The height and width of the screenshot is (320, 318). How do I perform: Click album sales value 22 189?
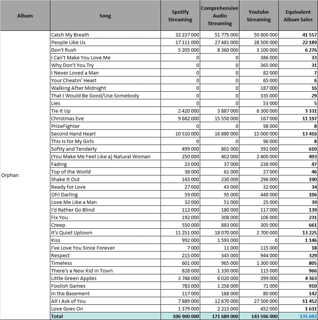(298, 43)
